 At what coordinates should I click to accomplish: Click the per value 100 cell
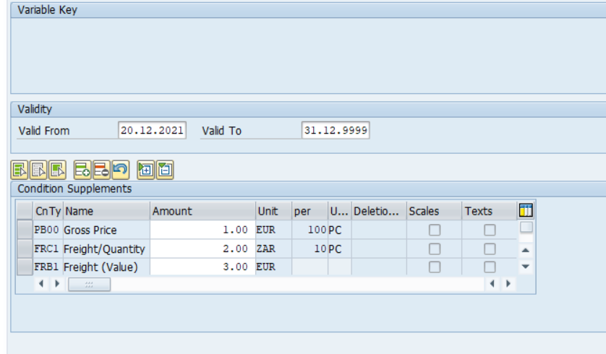[310, 230]
